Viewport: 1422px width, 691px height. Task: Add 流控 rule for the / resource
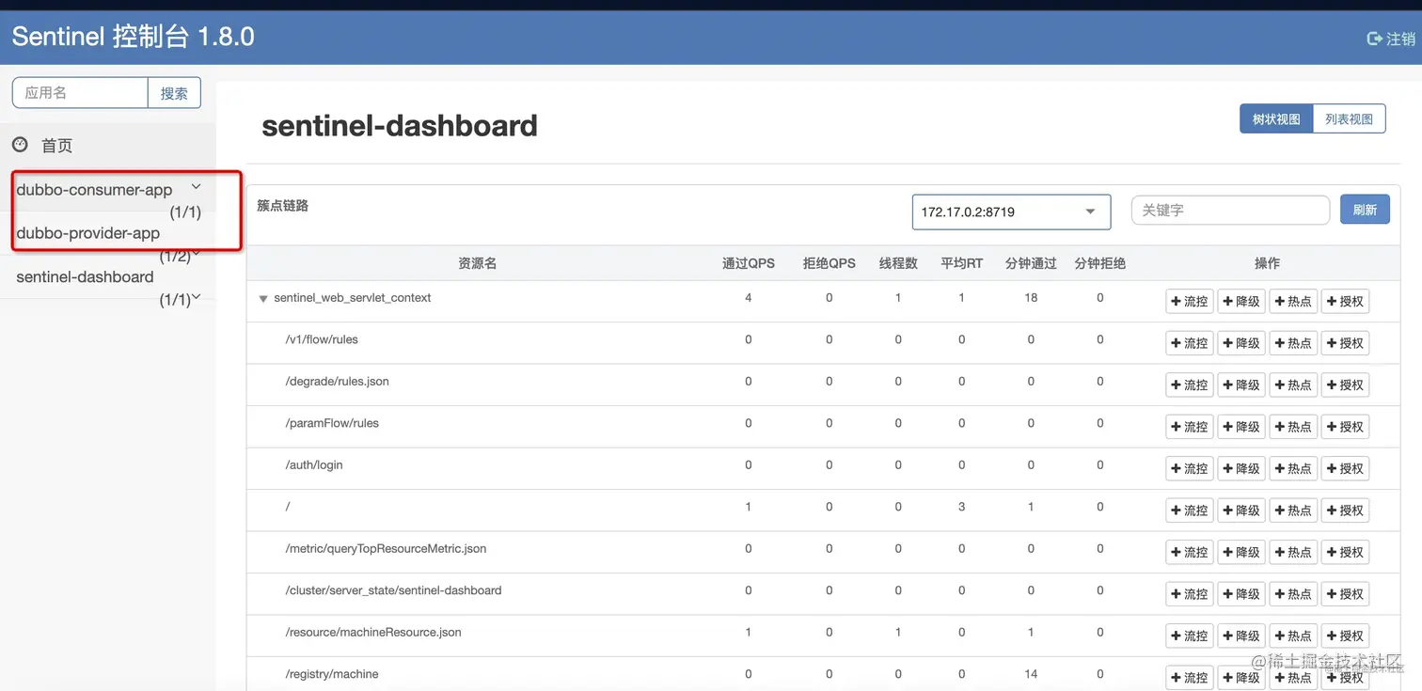tap(1190, 510)
